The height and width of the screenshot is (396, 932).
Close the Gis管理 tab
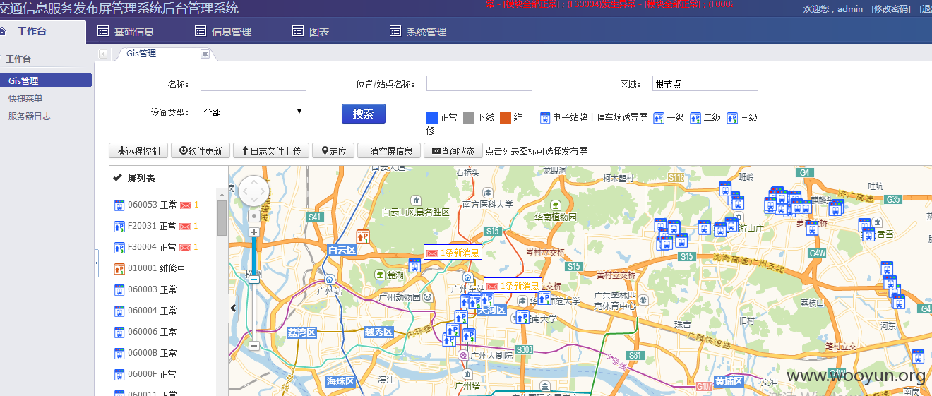point(205,54)
